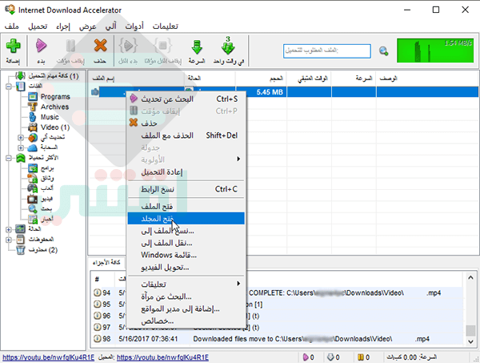Expand the المحفوظات history tree node

[x=9, y=240]
